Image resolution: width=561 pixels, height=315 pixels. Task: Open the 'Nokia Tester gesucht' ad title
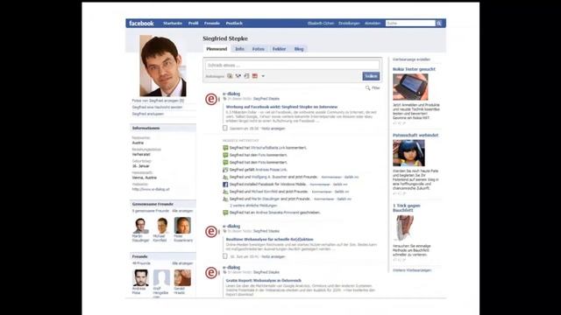[414, 69]
